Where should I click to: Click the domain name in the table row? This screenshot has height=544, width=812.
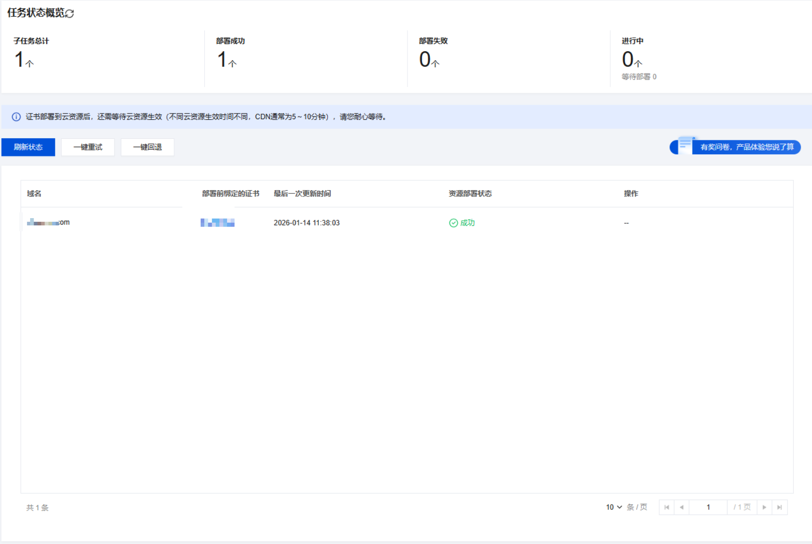(x=48, y=222)
